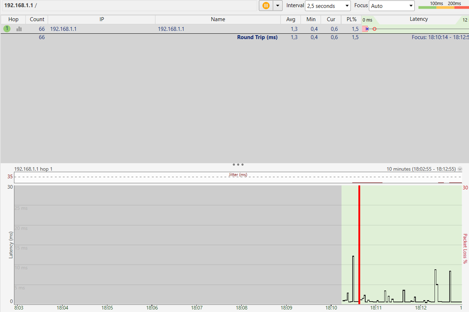This screenshot has height=312, width=469.
Task: Click the 18:04 time label on timeline axis
Action: point(62,308)
